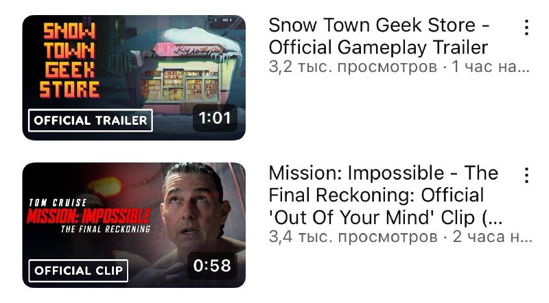Click the Tom Cruise text on the thumbnail
Viewport: 549px width, 303px height.
point(58,203)
